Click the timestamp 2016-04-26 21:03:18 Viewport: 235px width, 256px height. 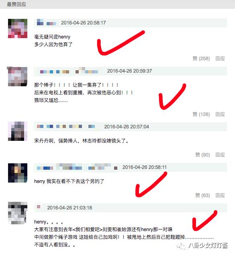pos(69,208)
